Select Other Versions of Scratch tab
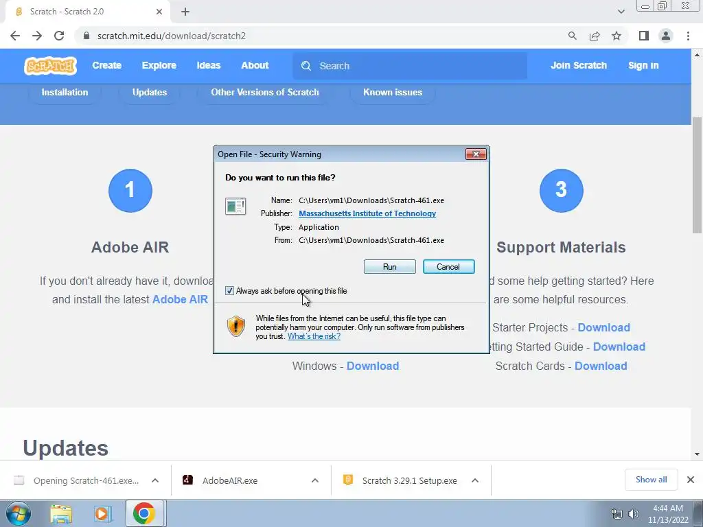Screen dimensions: 703x527 pos(265,93)
